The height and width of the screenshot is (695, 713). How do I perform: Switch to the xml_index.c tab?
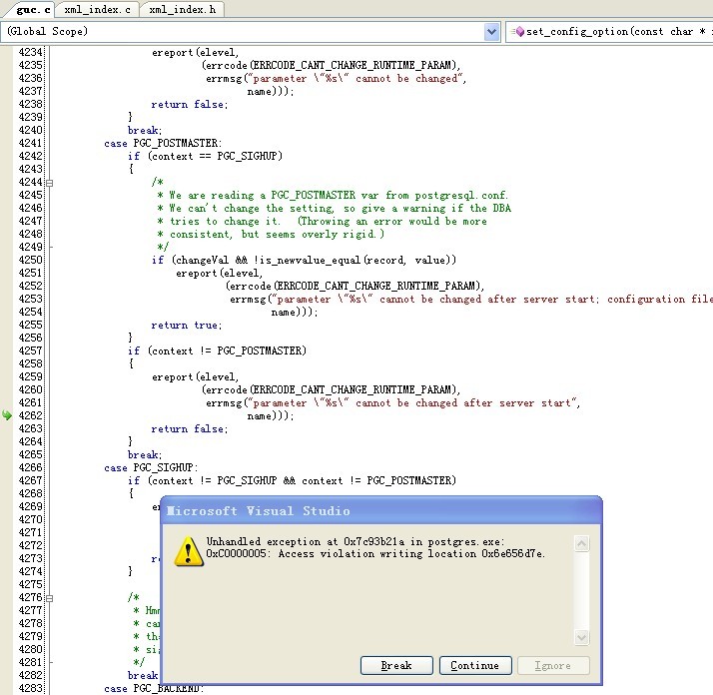[x=97, y=10]
